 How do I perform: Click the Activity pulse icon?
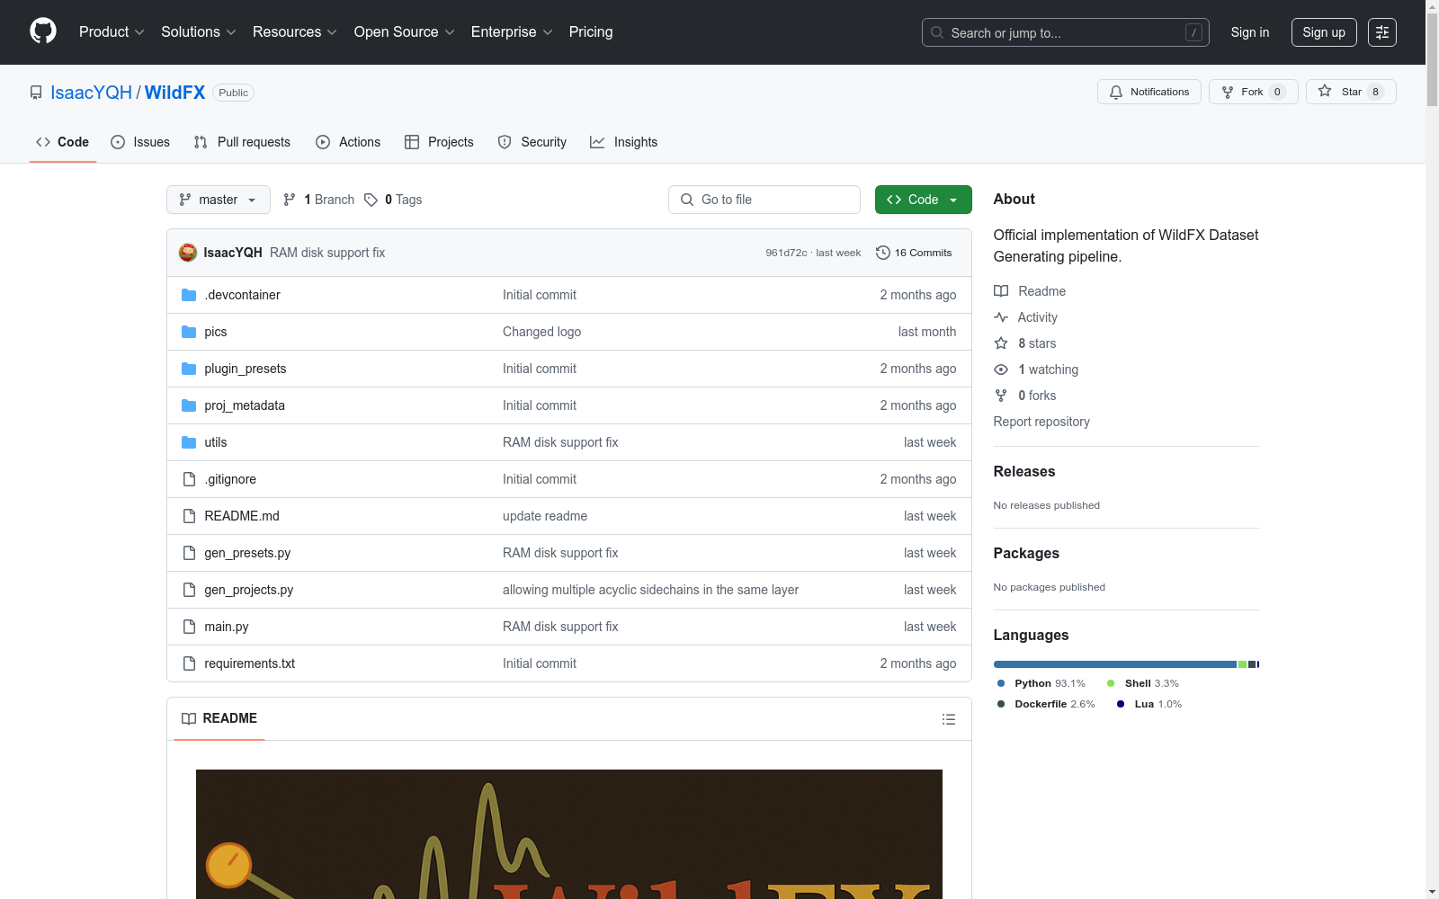click(x=1001, y=317)
